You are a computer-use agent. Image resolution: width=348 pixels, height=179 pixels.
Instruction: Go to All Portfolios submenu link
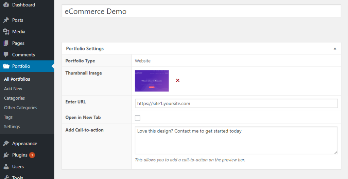click(x=17, y=79)
